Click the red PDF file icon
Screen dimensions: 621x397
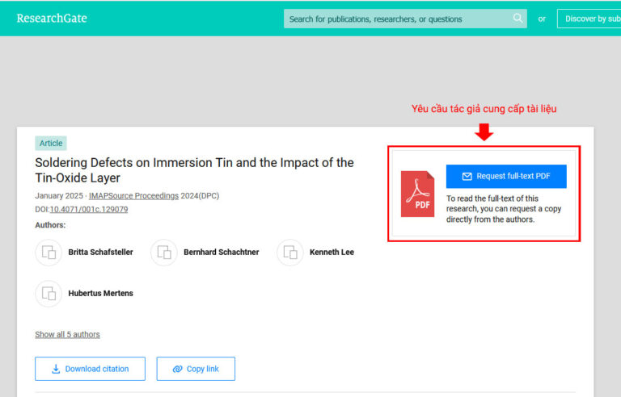click(x=417, y=194)
